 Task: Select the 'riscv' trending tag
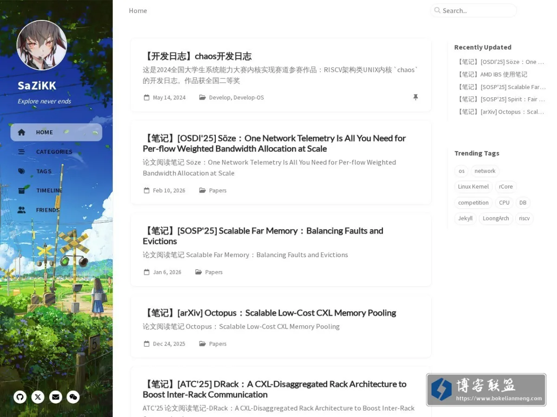click(x=525, y=218)
